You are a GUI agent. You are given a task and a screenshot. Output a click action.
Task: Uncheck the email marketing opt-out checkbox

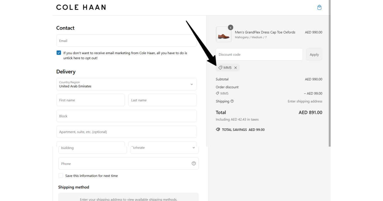59,53
